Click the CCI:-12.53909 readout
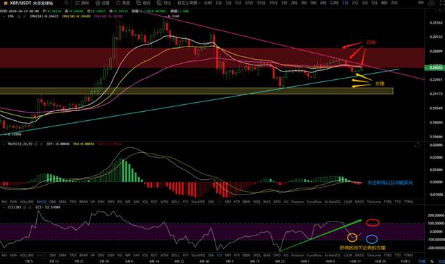The width and height of the screenshot is (445, 264). pyautogui.click(x=48, y=207)
